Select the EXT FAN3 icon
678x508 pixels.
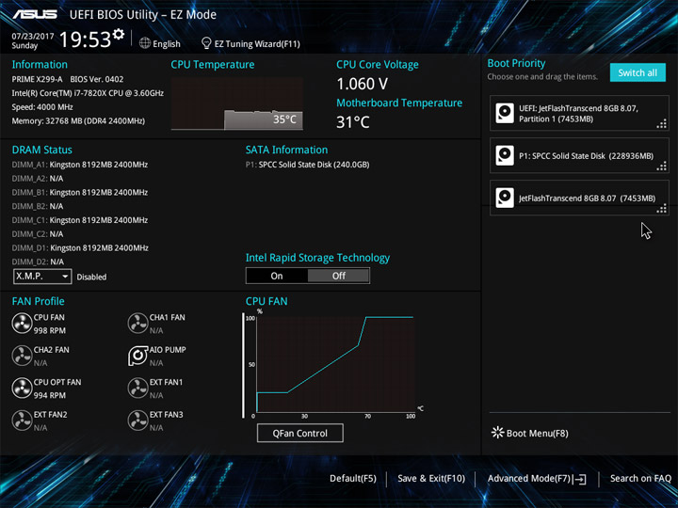pyautogui.click(x=137, y=421)
